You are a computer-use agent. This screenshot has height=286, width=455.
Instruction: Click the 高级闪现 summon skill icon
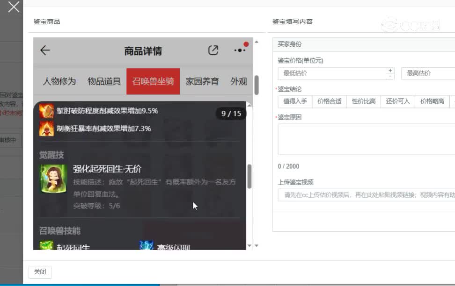coord(147,246)
